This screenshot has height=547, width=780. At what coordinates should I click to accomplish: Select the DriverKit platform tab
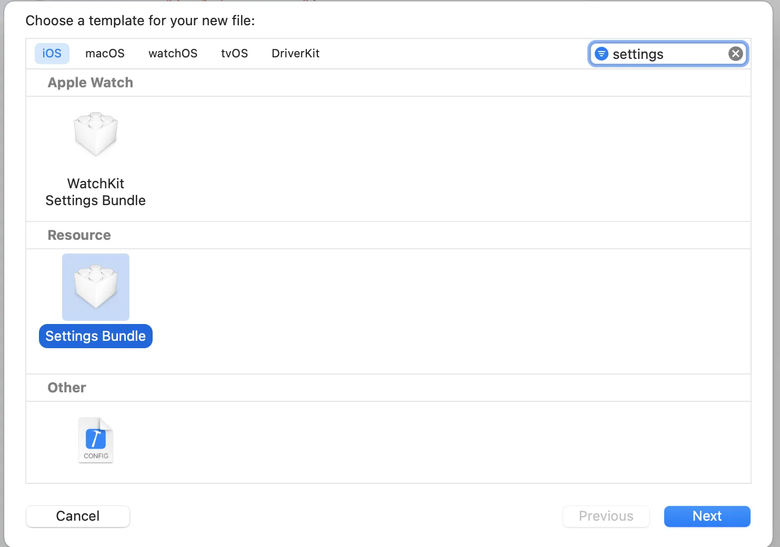[x=295, y=54]
